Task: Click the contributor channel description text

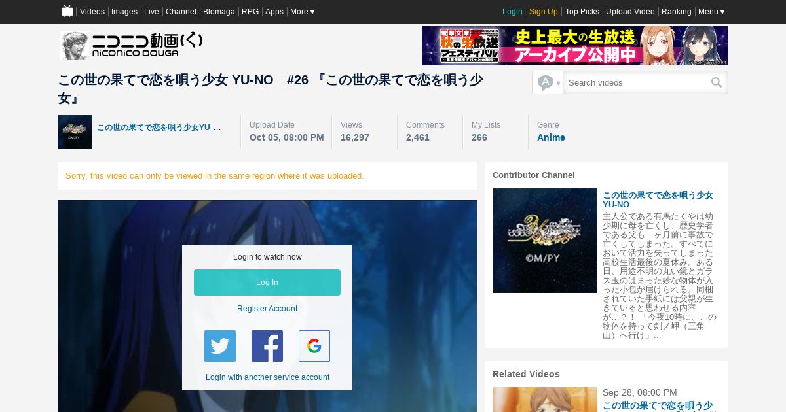Action: (660, 275)
